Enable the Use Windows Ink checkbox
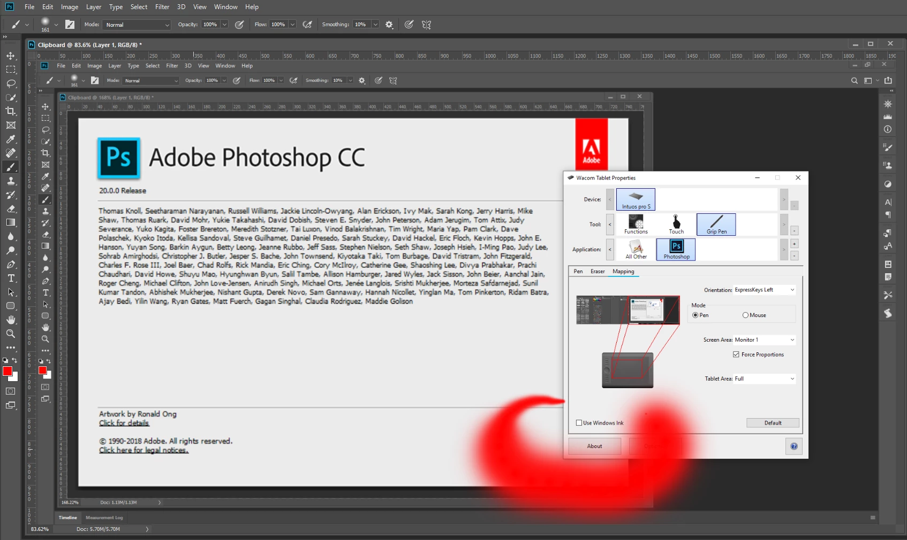The width and height of the screenshot is (907, 540). pyautogui.click(x=579, y=423)
